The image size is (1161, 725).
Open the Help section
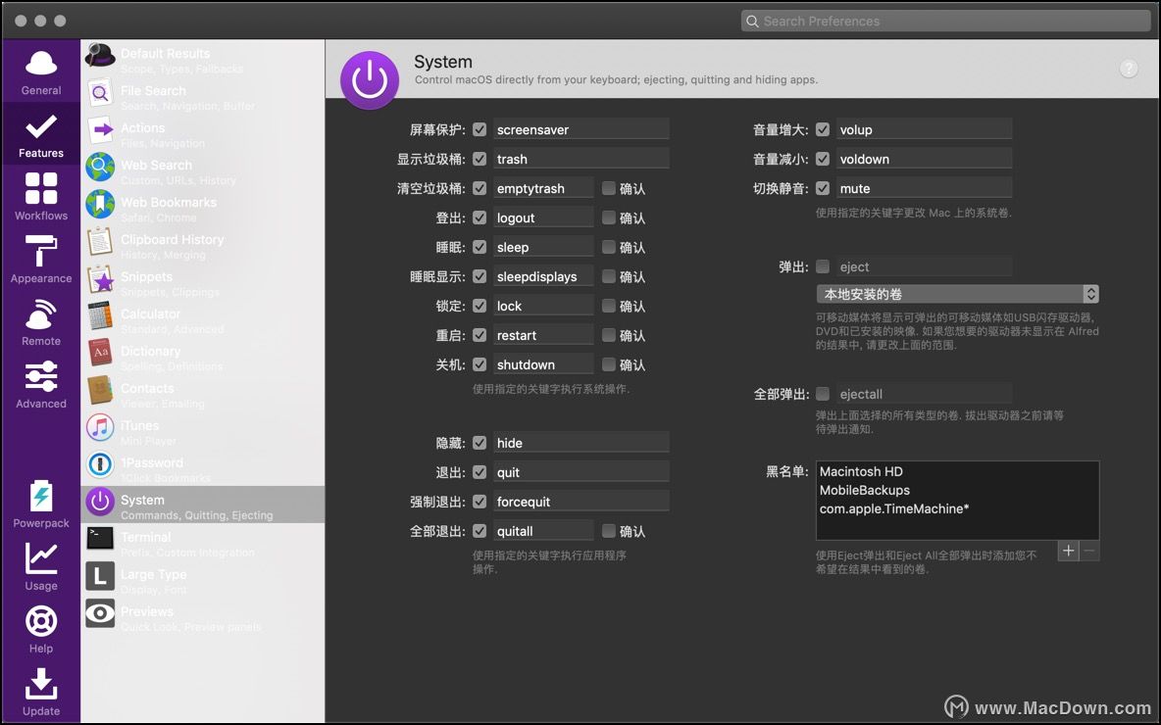41,630
